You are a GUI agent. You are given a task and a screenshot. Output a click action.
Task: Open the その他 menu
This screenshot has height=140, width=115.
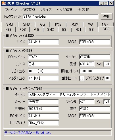(x=83, y=10)
